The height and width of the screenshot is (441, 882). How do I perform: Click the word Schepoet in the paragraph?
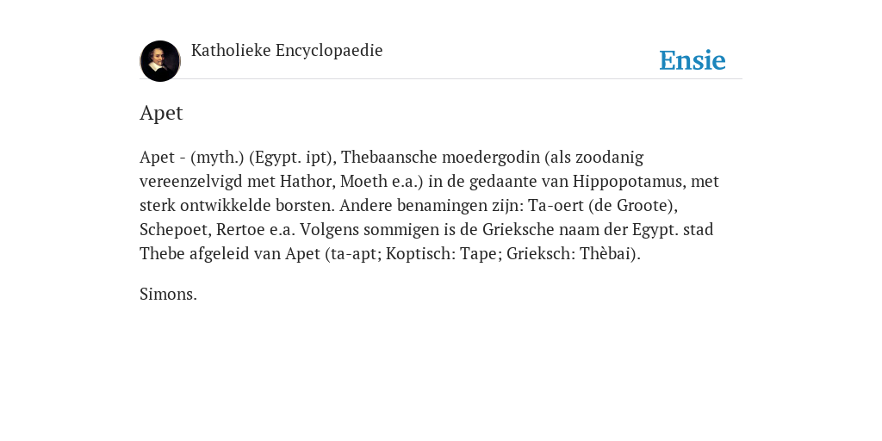176,230
